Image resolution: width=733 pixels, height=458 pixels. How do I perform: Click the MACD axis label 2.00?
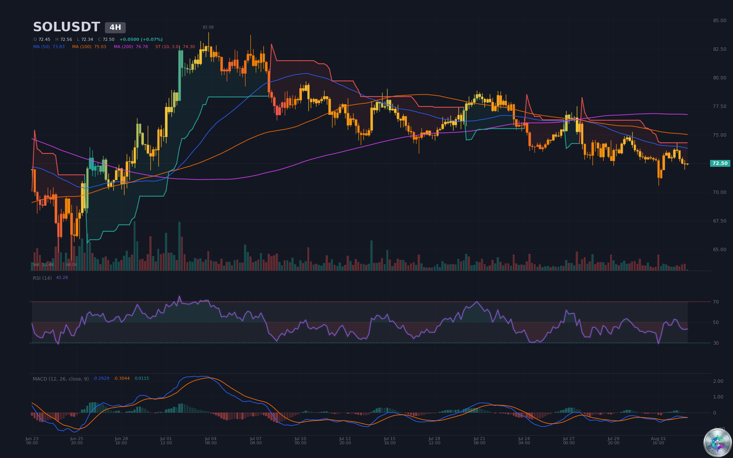pyautogui.click(x=718, y=381)
